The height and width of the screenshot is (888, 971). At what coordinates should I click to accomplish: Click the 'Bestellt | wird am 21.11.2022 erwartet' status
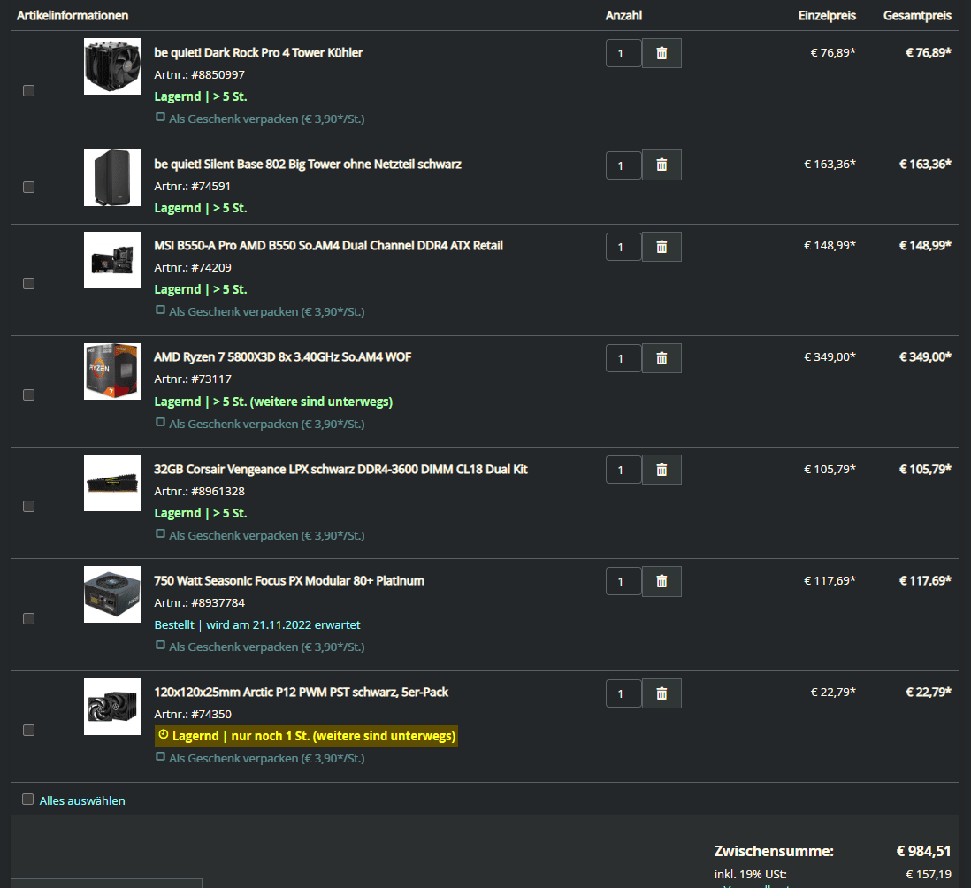pyautogui.click(x=257, y=624)
